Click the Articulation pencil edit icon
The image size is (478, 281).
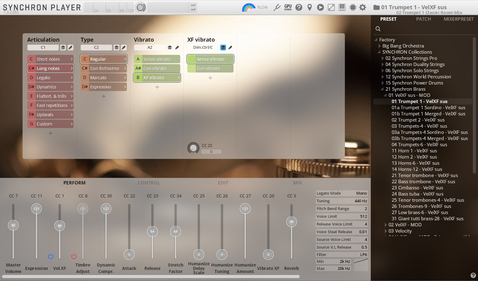[x=70, y=48]
